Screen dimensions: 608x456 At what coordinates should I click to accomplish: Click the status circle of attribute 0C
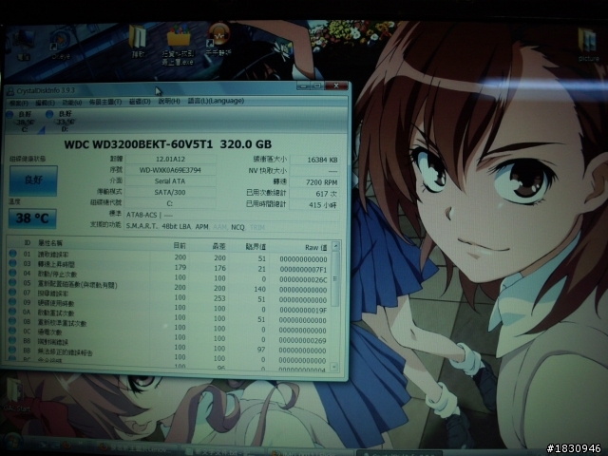click(12, 331)
